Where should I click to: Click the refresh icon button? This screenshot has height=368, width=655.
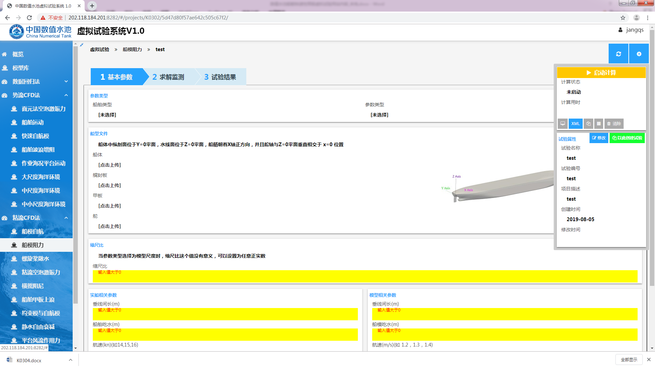click(618, 54)
